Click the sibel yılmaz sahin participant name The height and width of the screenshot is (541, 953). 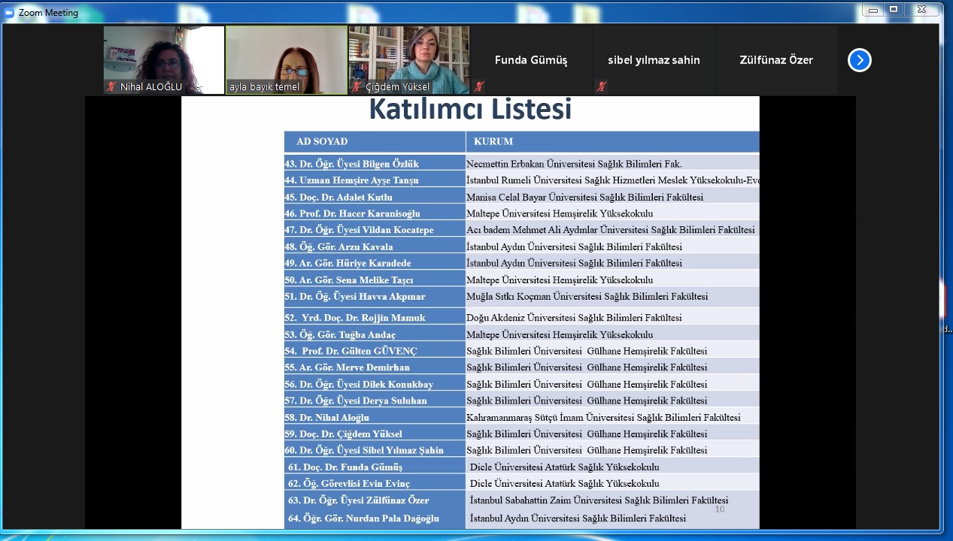pyautogui.click(x=654, y=60)
